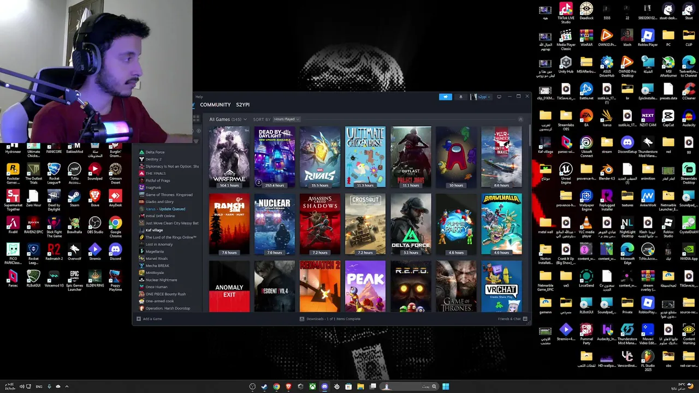
Task: Select THE FINALS in library list
Action: coord(156,174)
